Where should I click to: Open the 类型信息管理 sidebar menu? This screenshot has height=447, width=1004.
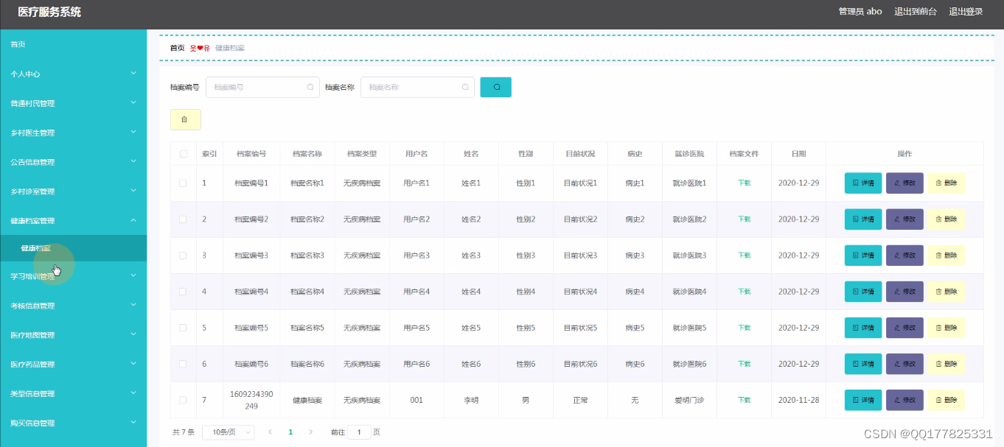click(74, 394)
